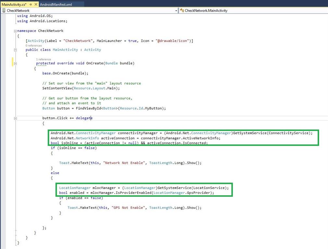Screen dimensions: 328x249
Task: Click 'using Android.Locations;' line
Action: tap(42, 21)
